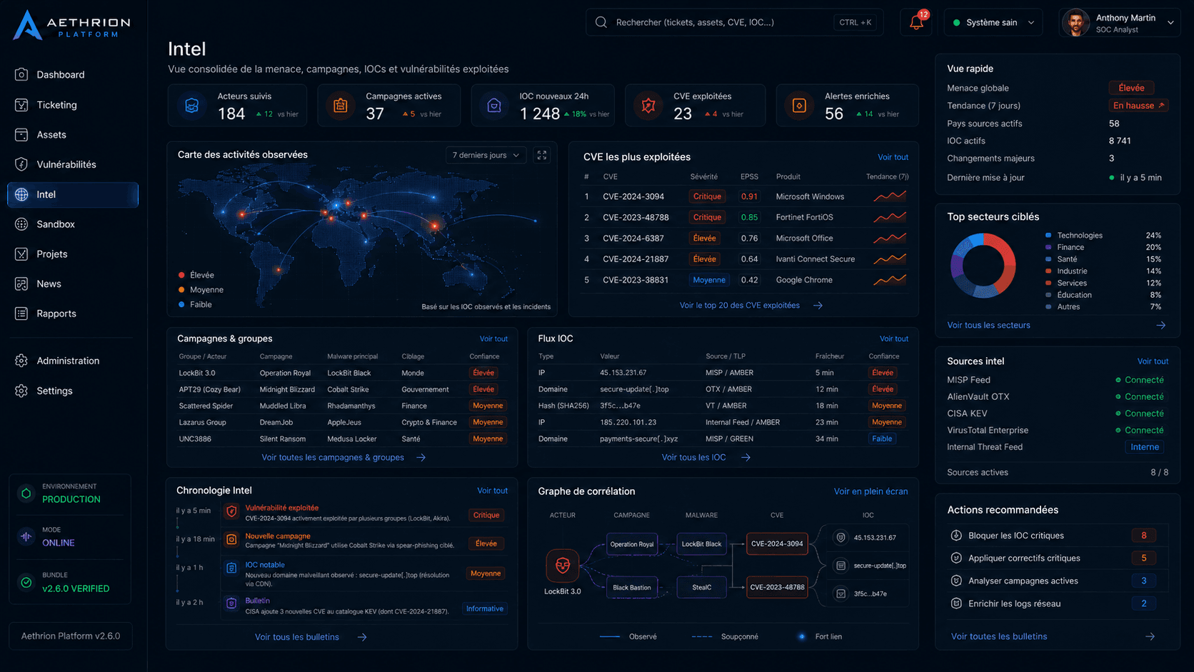
Task: Click IOC value 45.153.231.67 in Flux IOC
Action: pos(623,373)
